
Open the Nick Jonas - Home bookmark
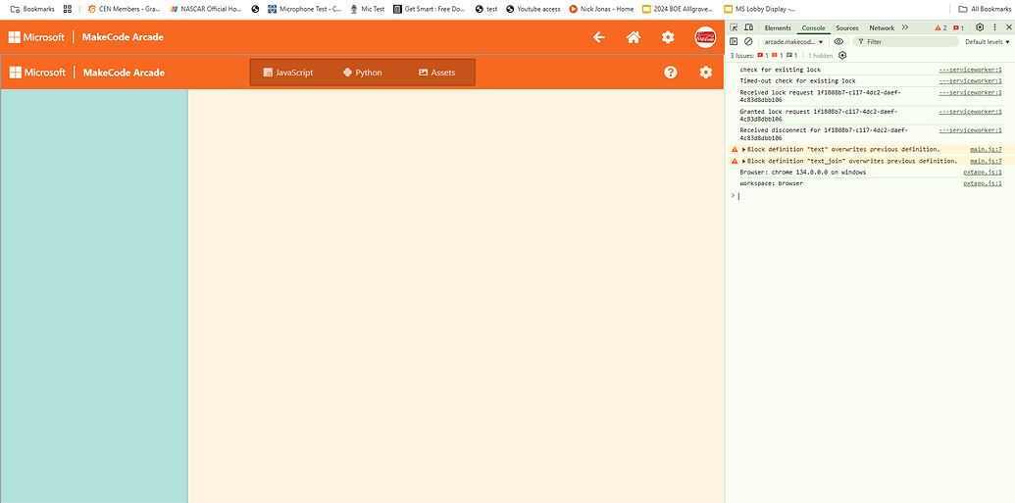pyautogui.click(x=601, y=9)
